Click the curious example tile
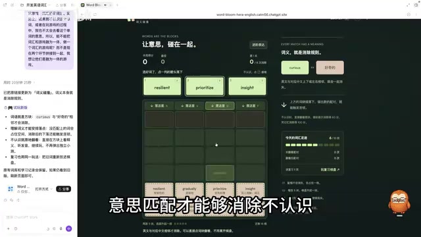The image size is (421, 237). pos(295,68)
